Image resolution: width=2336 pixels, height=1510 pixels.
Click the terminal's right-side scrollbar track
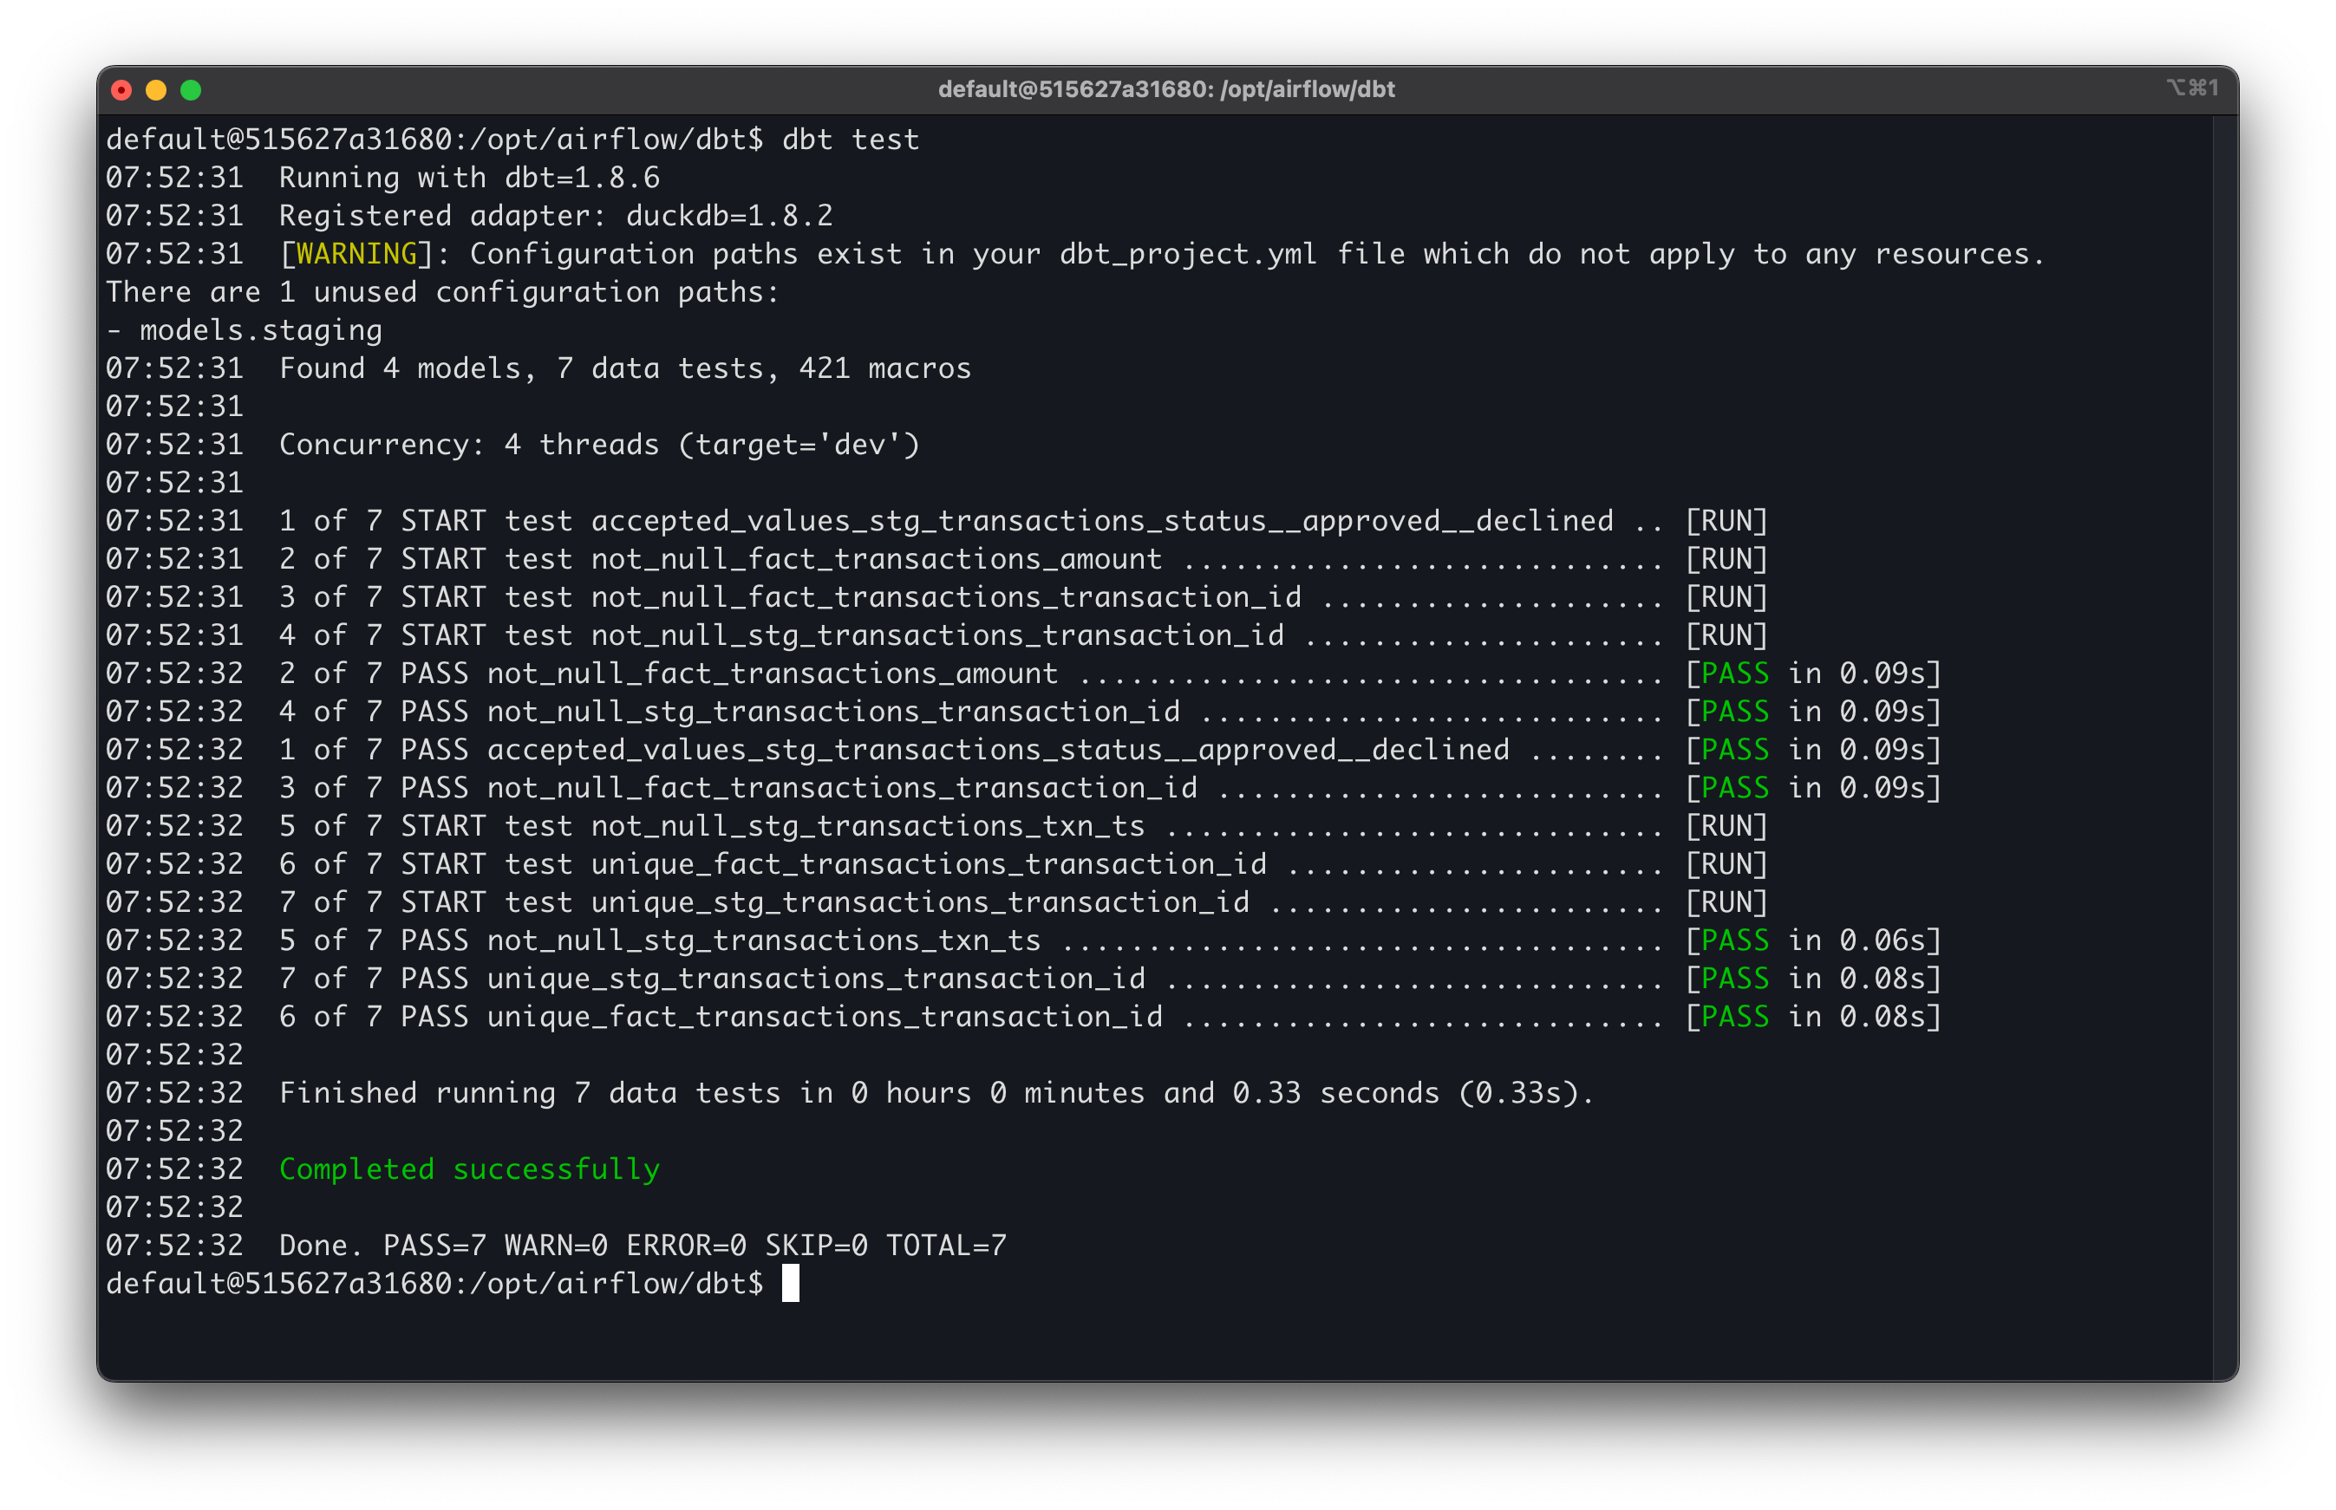point(2224,745)
